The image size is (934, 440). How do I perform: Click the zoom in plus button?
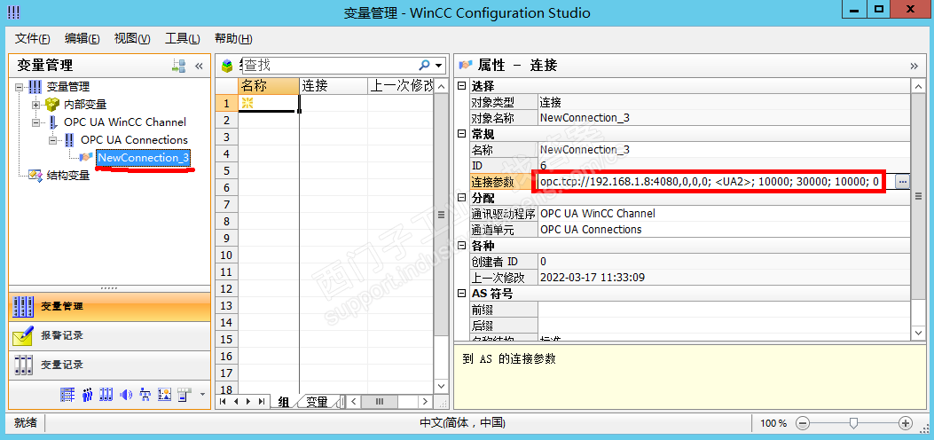point(906,423)
